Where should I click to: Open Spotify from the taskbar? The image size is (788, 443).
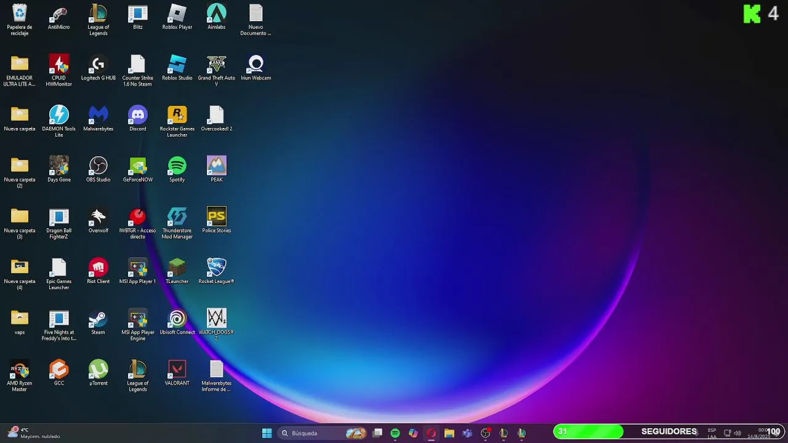[395, 433]
